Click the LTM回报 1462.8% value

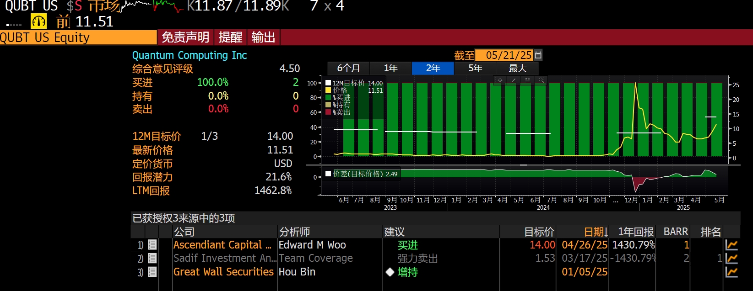coord(273,190)
